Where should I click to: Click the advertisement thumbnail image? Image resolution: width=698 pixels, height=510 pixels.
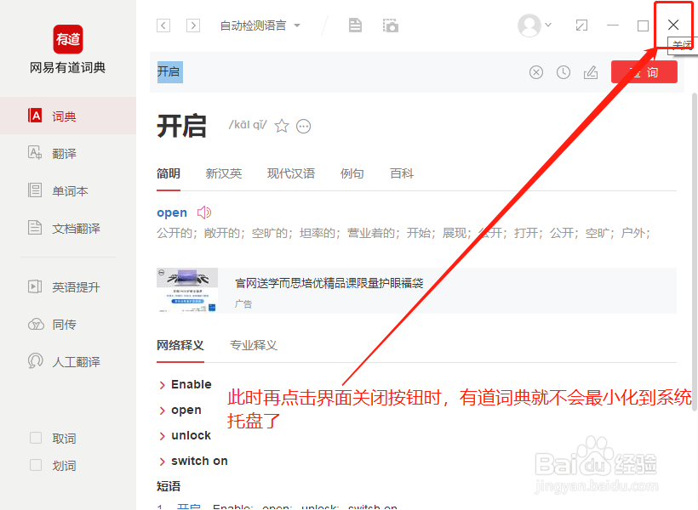pos(187,290)
